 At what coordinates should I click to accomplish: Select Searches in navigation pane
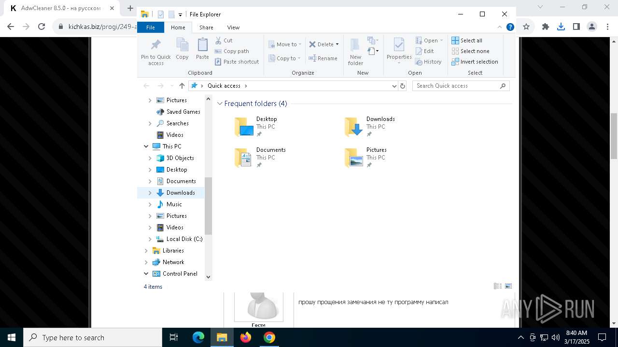[177, 123]
